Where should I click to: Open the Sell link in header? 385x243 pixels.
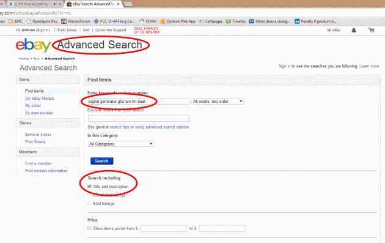click(x=86, y=30)
